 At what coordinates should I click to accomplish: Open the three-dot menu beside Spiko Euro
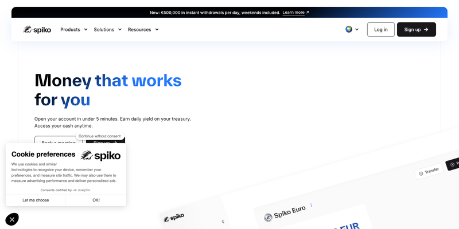coord(311,205)
